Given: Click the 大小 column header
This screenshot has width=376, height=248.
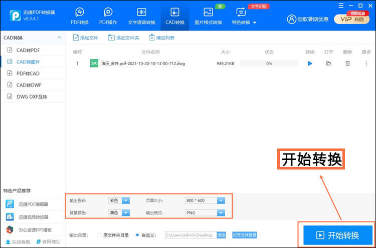Looking at the screenshot, I should coord(226,52).
